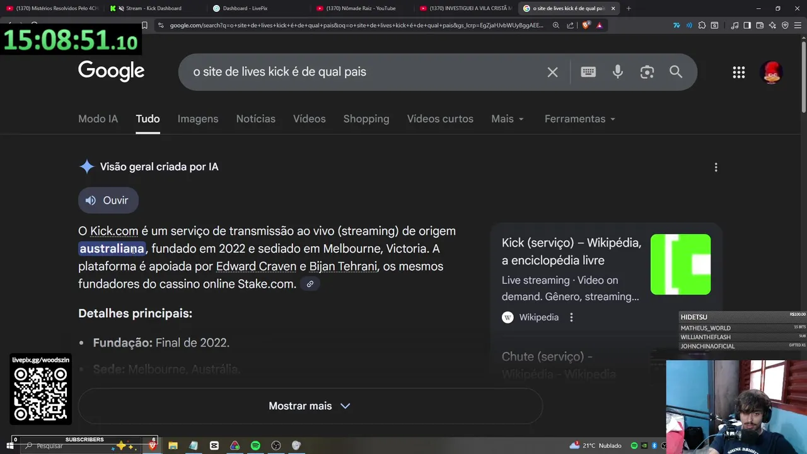Image resolution: width=807 pixels, height=454 pixels.
Task: Open Brave Wallet icon in toolbar
Action: coord(760,25)
